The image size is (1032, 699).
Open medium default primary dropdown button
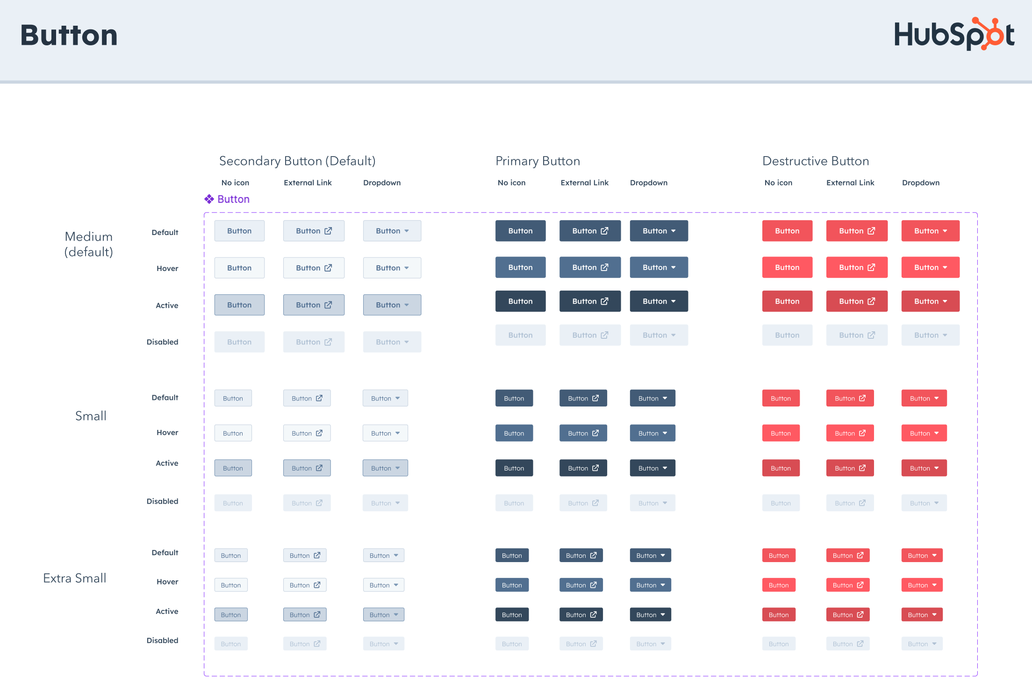pos(659,231)
